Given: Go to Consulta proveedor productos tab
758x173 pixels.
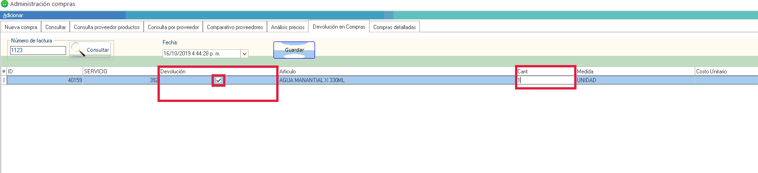Looking at the screenshot, I should pos(107,27).
